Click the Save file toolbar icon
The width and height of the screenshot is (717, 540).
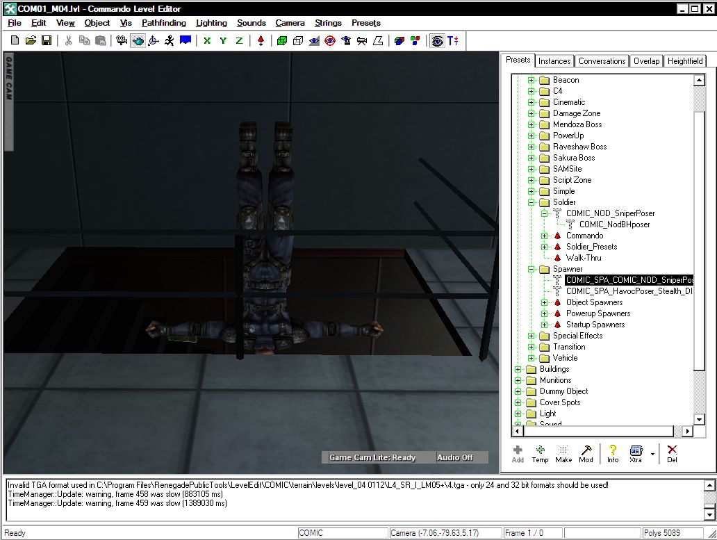[x=46, y=41]
